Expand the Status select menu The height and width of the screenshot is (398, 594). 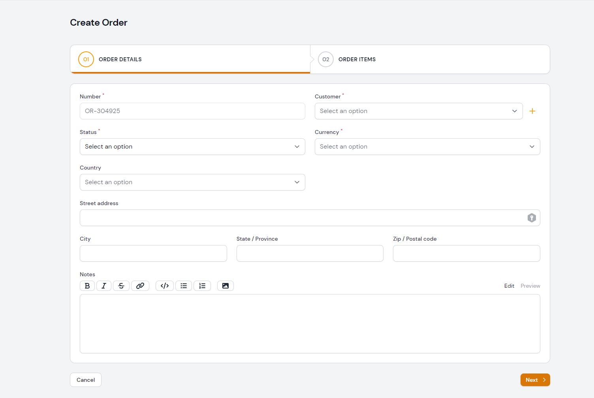pyautogui.click(x=192, y=147)
